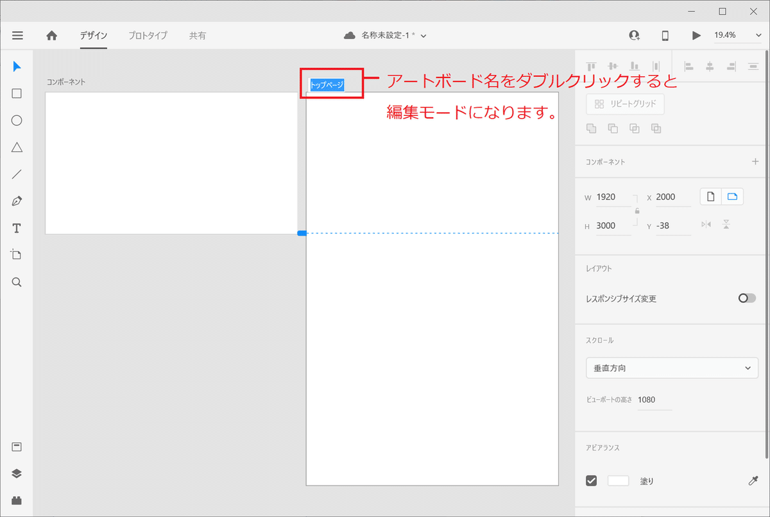Click align middle vertically icon
The height and width of the screenshot is (517, 770).
tap(613, 66)
